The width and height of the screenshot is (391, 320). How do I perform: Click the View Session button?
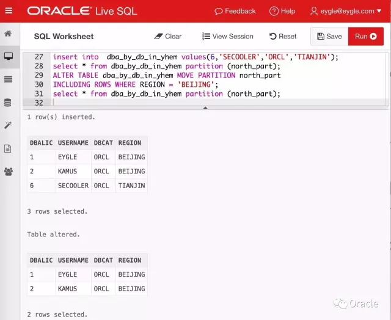tap(228, 37)
